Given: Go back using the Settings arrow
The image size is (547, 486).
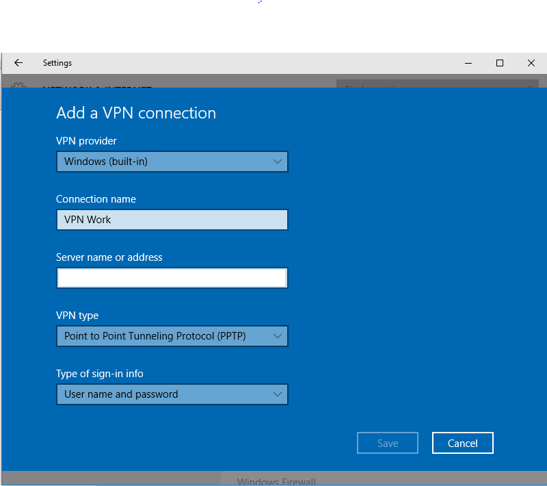Looking at the screenshot, I should pyautogui.click(x=18, y=63).
